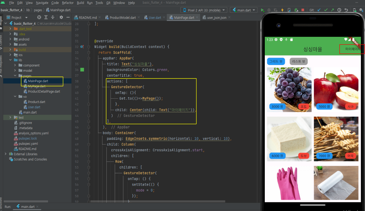Click override gutter icon at line 32
The height and width of the screenshot is (211, 365).
(82, 47)
